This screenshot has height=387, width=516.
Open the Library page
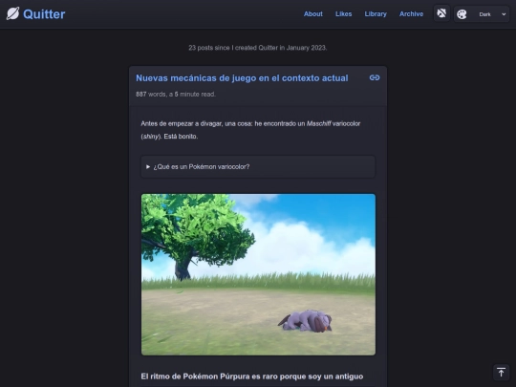click(x=376, y=13)
